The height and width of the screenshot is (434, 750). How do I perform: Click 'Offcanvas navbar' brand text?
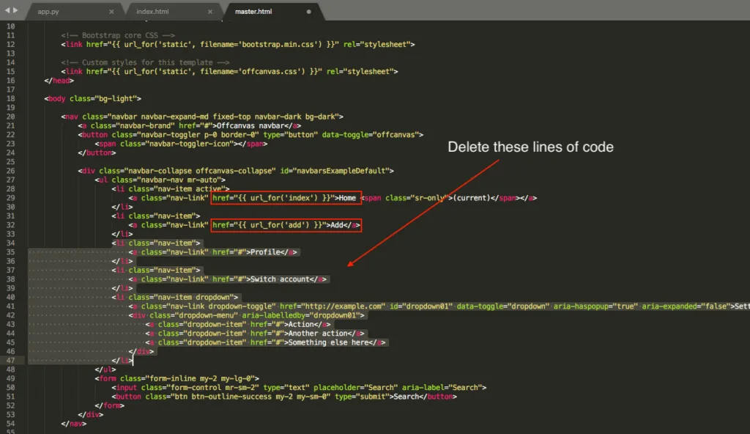(250, 125)
